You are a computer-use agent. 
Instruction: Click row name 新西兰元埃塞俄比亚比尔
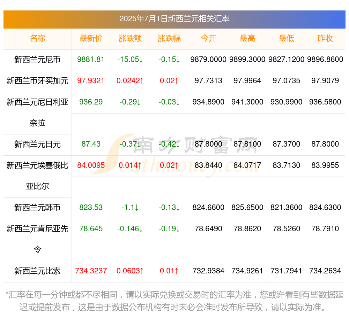37,176
